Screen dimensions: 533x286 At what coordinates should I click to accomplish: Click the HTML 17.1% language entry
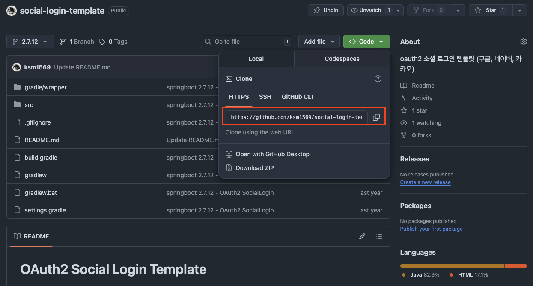tap(469, 275)
